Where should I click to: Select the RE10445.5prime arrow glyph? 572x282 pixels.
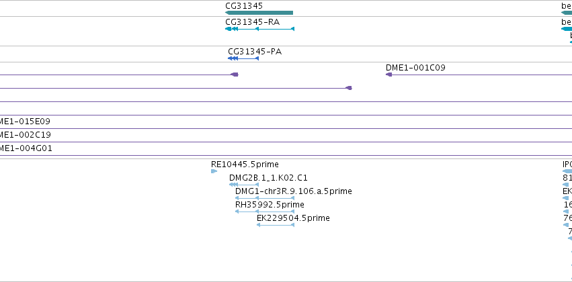tap(214, 171)
